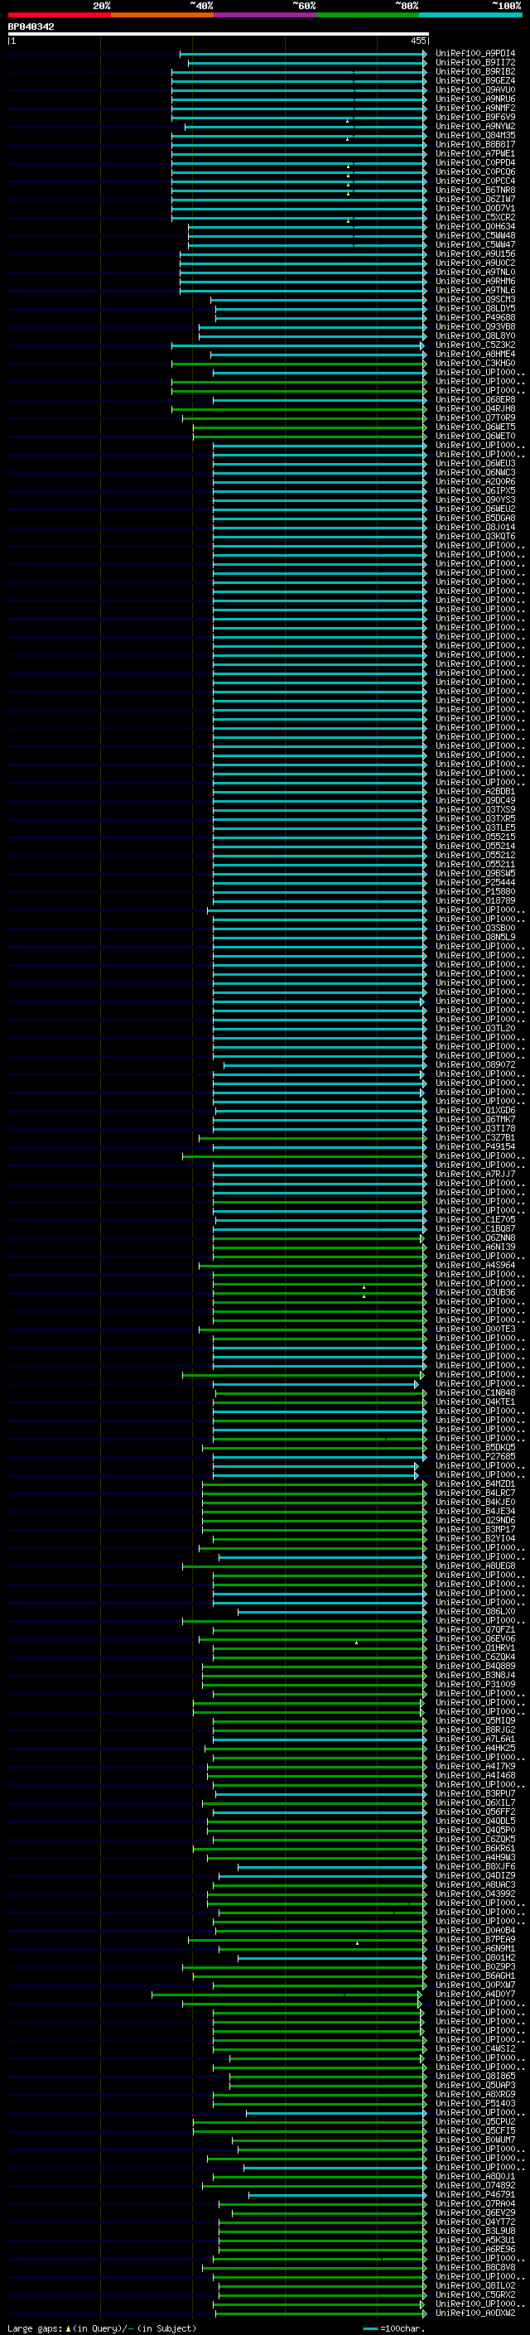The width and height of the screenshot is (530, 2335).
Task: Click the orange ~40% identity color band
Action: (162, 15)
